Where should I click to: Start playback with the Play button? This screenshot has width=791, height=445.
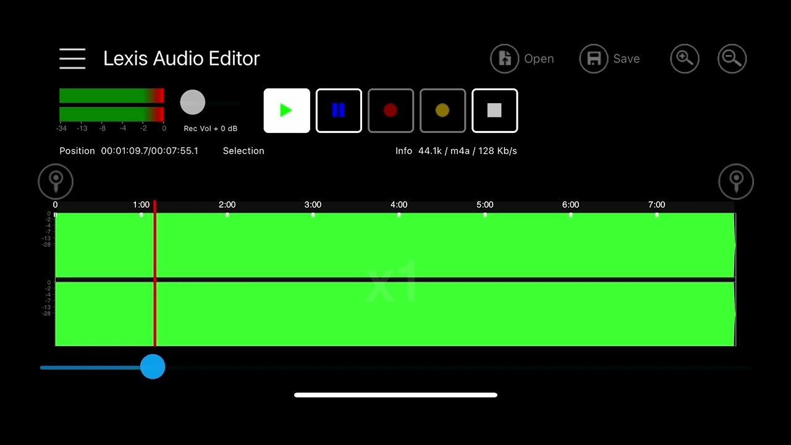tap(287, 111)
